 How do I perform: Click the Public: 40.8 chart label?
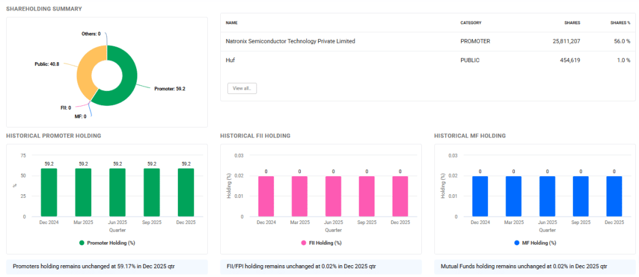[47, 63]
